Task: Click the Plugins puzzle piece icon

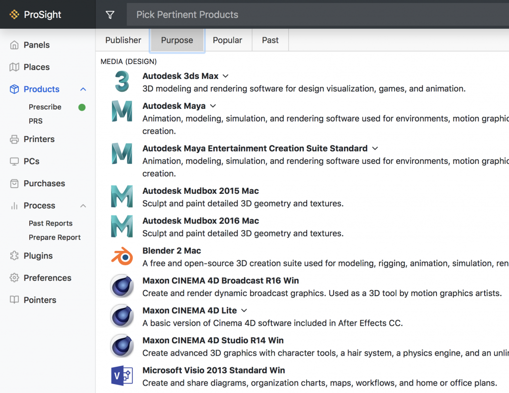Action: (x=14, y=256)
